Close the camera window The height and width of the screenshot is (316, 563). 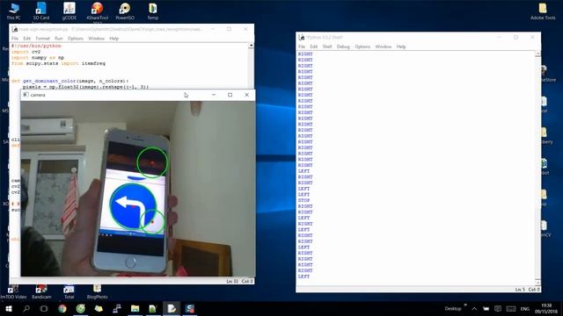[x=246, y=95]
